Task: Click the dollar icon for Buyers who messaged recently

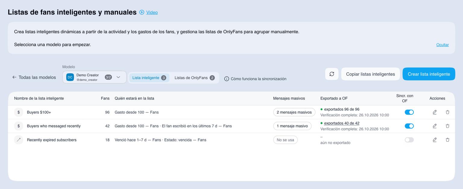Action: pyautogui.click(x=19, y=126)
